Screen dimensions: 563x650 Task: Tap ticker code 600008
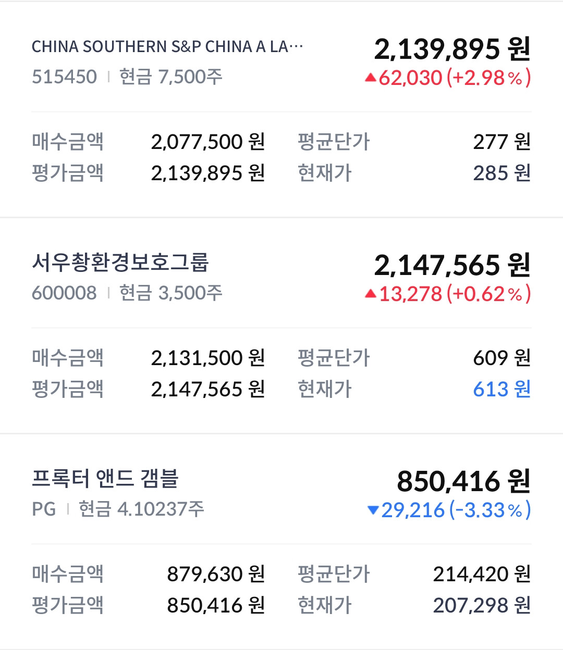coord(64,293)
